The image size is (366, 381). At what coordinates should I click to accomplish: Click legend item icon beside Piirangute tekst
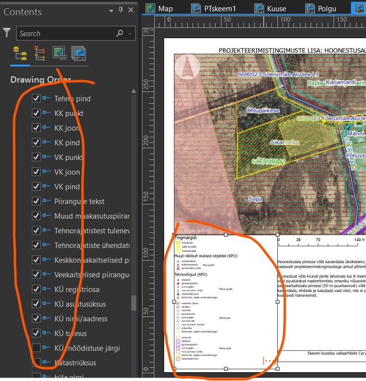coord(47,201)
